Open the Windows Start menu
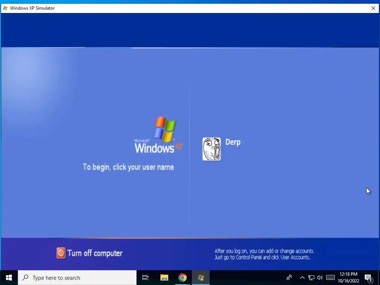Image resolution: width=380 pixels, height=285 pixels. (x=9, y=278)
